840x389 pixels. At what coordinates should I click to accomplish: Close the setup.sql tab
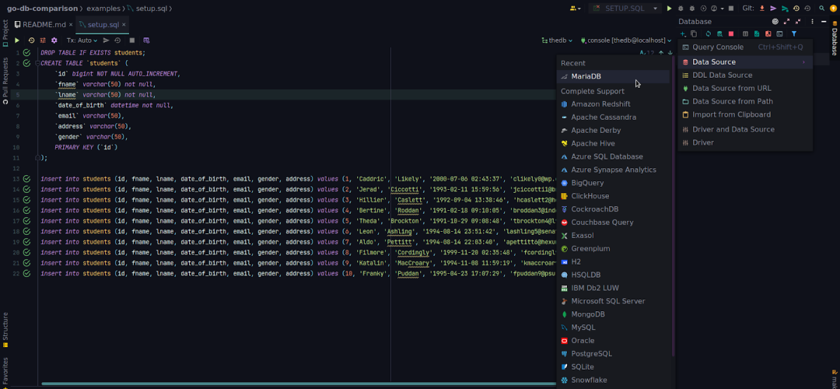click(x=124, y=25)
